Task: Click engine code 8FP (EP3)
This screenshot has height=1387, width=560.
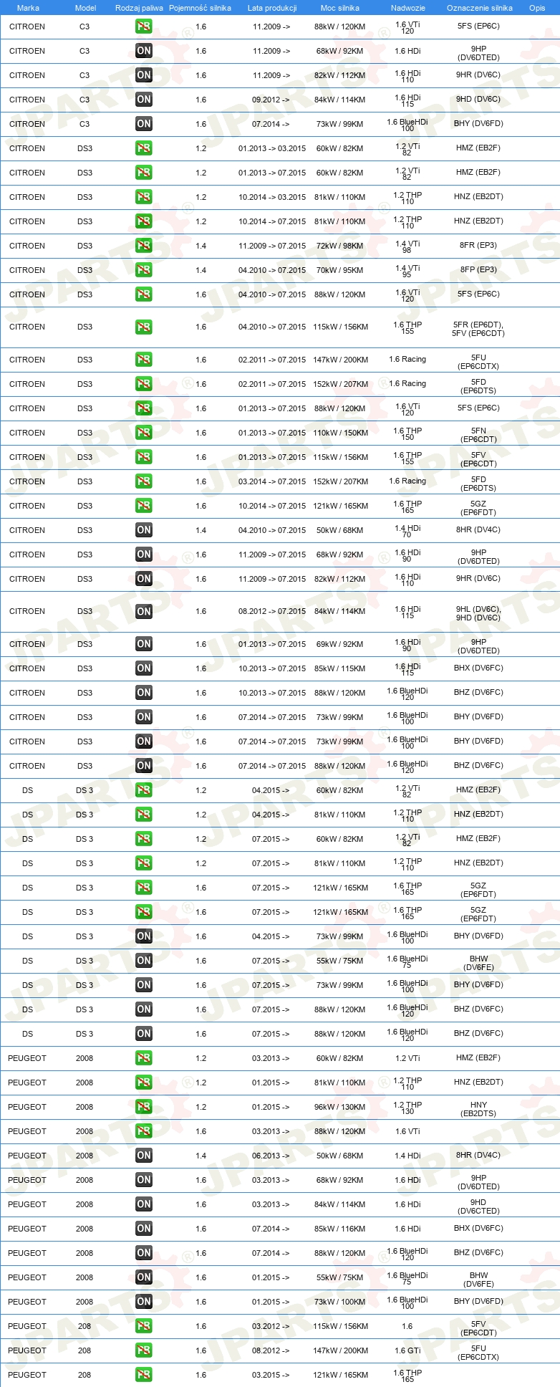Action: [478, 269]
